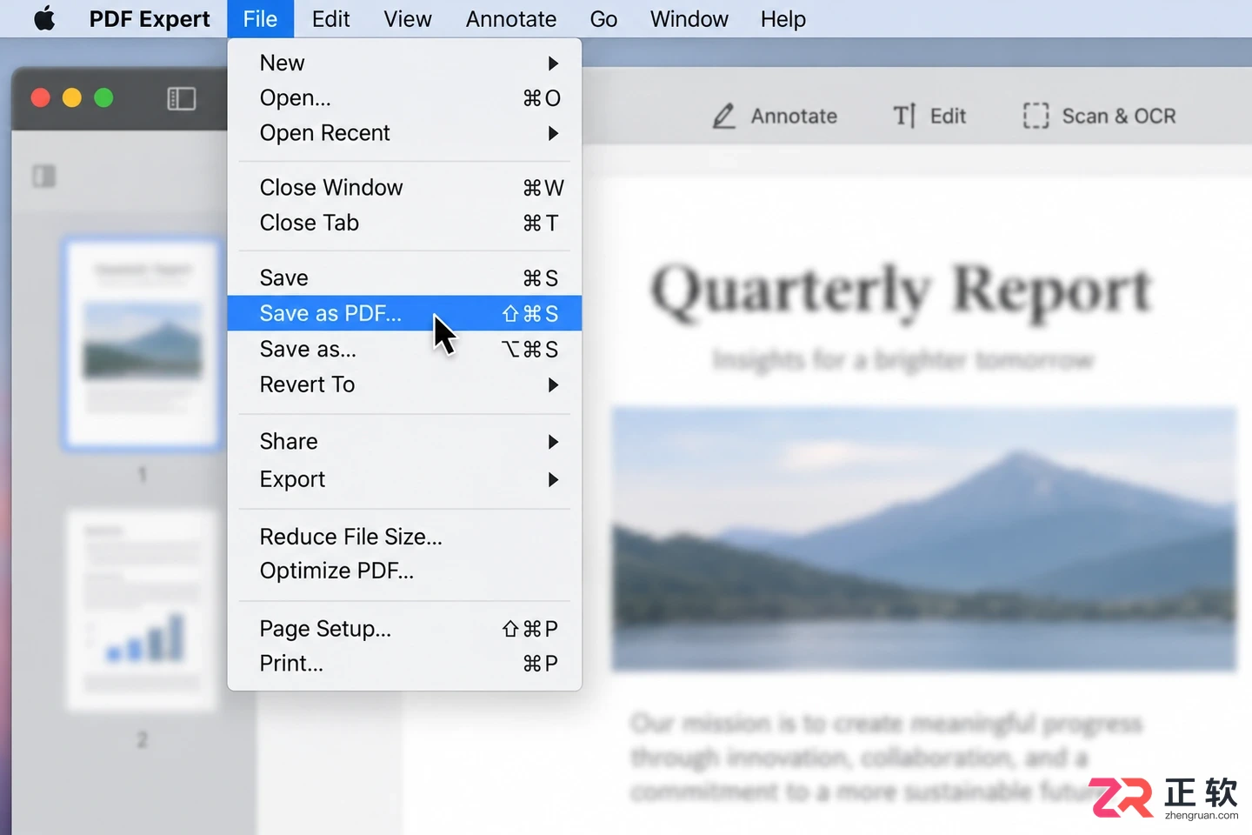Viewport: 1252px width, 835px height.
Task: Choose Open... from the File menu
Action: pyautogui.click(x=404, y=97)
